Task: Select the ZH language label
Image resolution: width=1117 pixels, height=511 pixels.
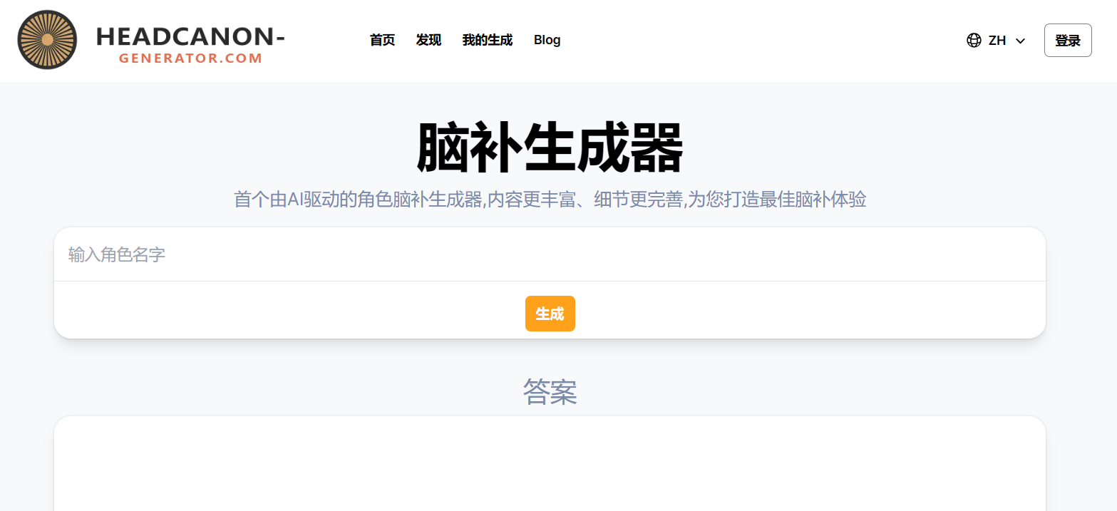Action: (997, 41)
